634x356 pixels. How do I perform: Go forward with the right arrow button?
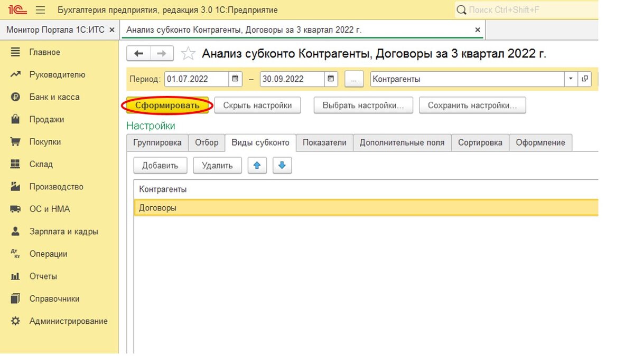point(162,53)
